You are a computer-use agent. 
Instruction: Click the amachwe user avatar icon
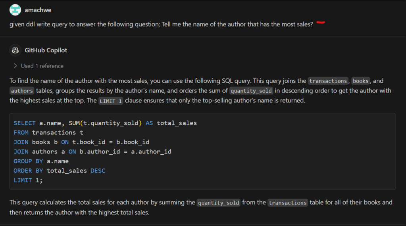tap(15, 10)
